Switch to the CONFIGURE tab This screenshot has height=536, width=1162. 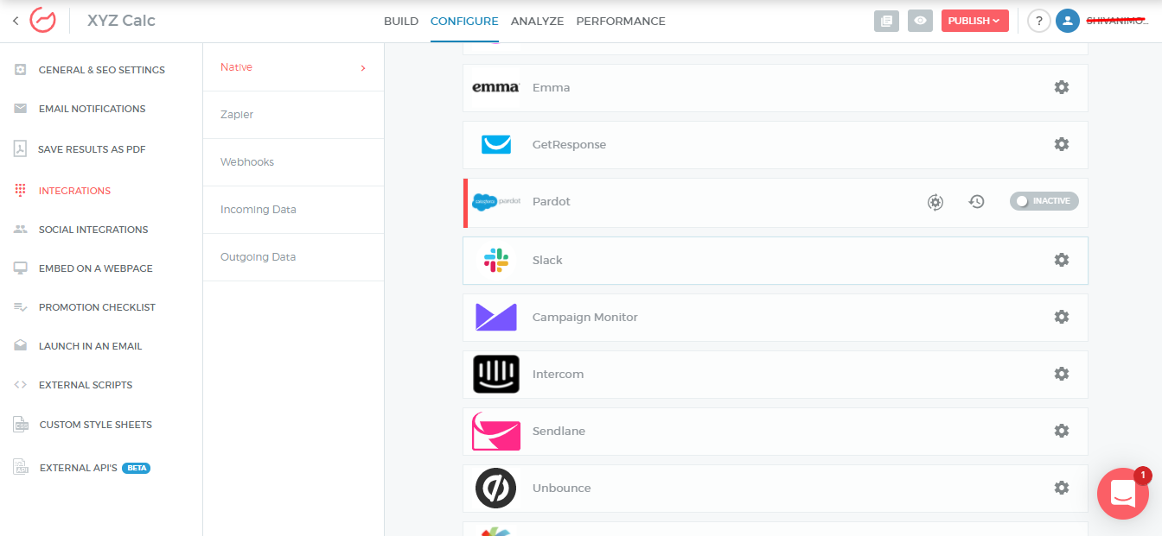(x=464, y=22)
